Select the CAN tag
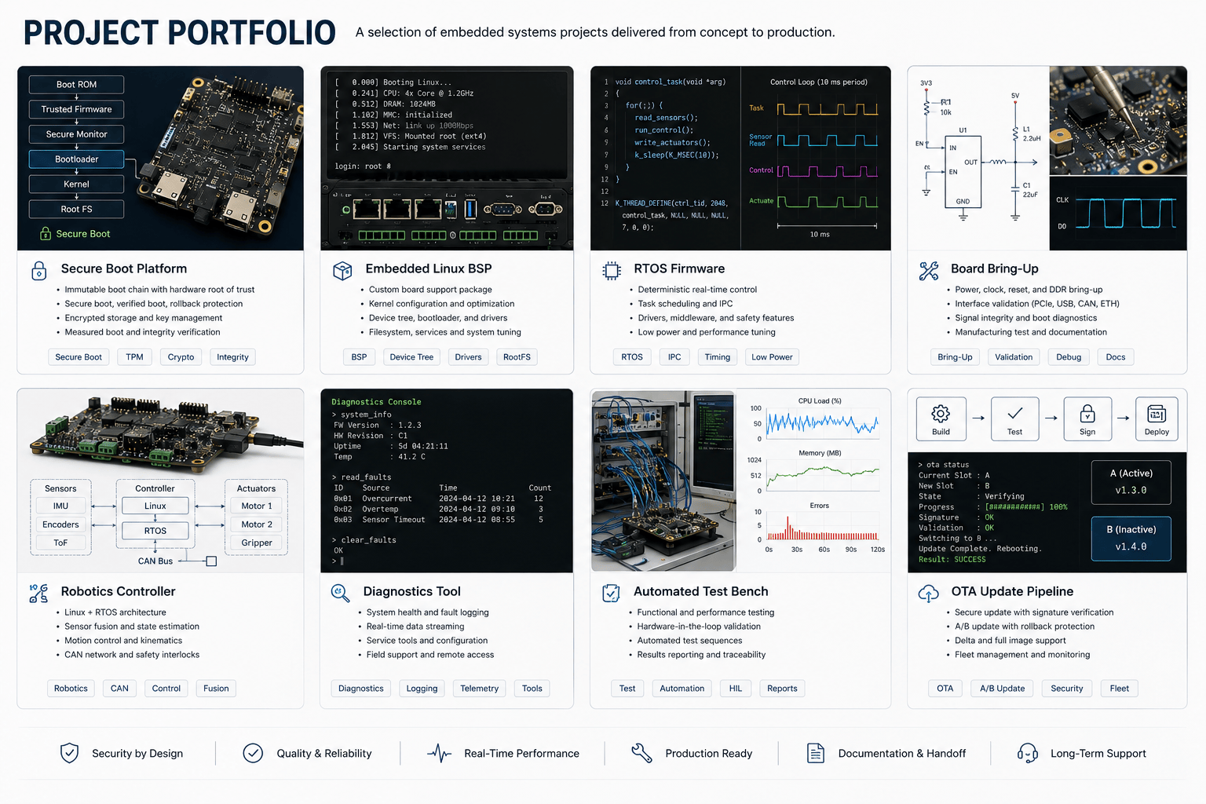This screenshot has height=804, width=1206. [x=119, y=689]
